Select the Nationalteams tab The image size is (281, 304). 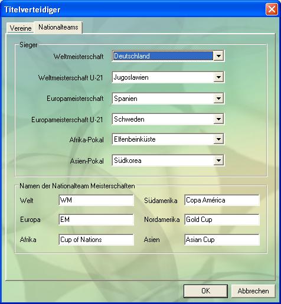point(58,27)
